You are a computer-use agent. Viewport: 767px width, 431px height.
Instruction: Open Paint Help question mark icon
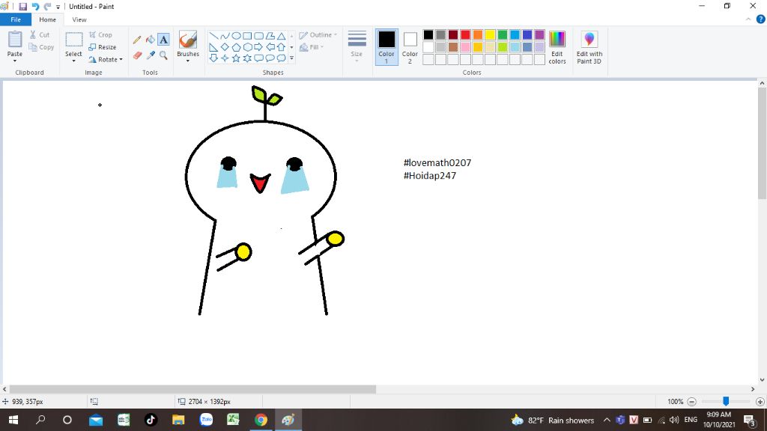pos(760,19)
